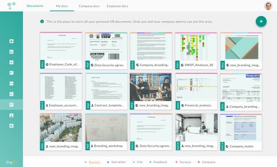Switch to the Company docs tab
The width and height of the screenshot is (277, 167).
[x=89, y=6]
